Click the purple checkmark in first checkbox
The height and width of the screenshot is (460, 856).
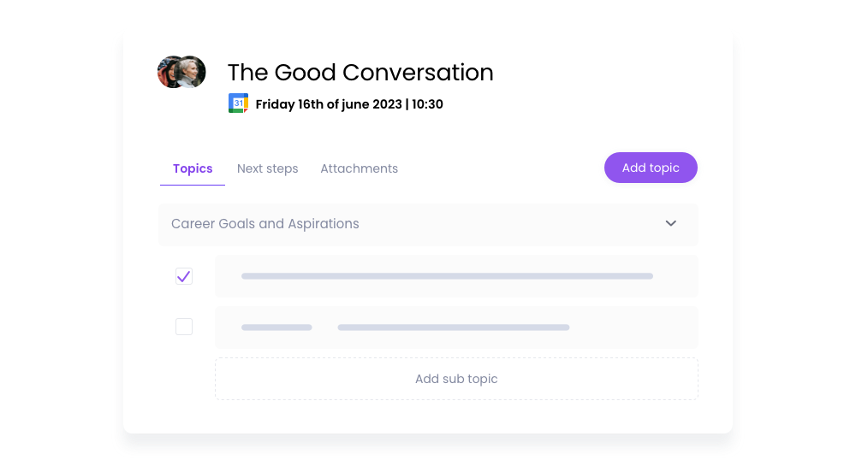[x=184, y=276]
